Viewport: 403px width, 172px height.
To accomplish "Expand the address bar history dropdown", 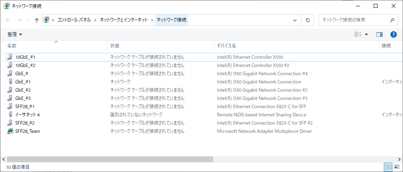I will coord(295,20).
